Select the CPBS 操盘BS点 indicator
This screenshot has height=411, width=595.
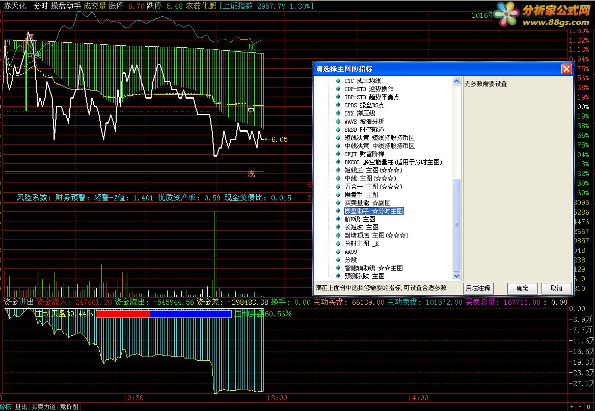point(364,105)
